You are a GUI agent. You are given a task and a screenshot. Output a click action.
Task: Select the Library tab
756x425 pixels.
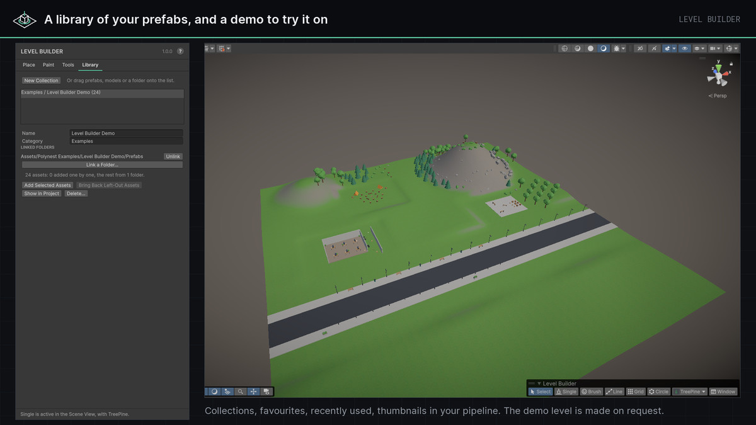pyautogui.click(x=90, y=65)
